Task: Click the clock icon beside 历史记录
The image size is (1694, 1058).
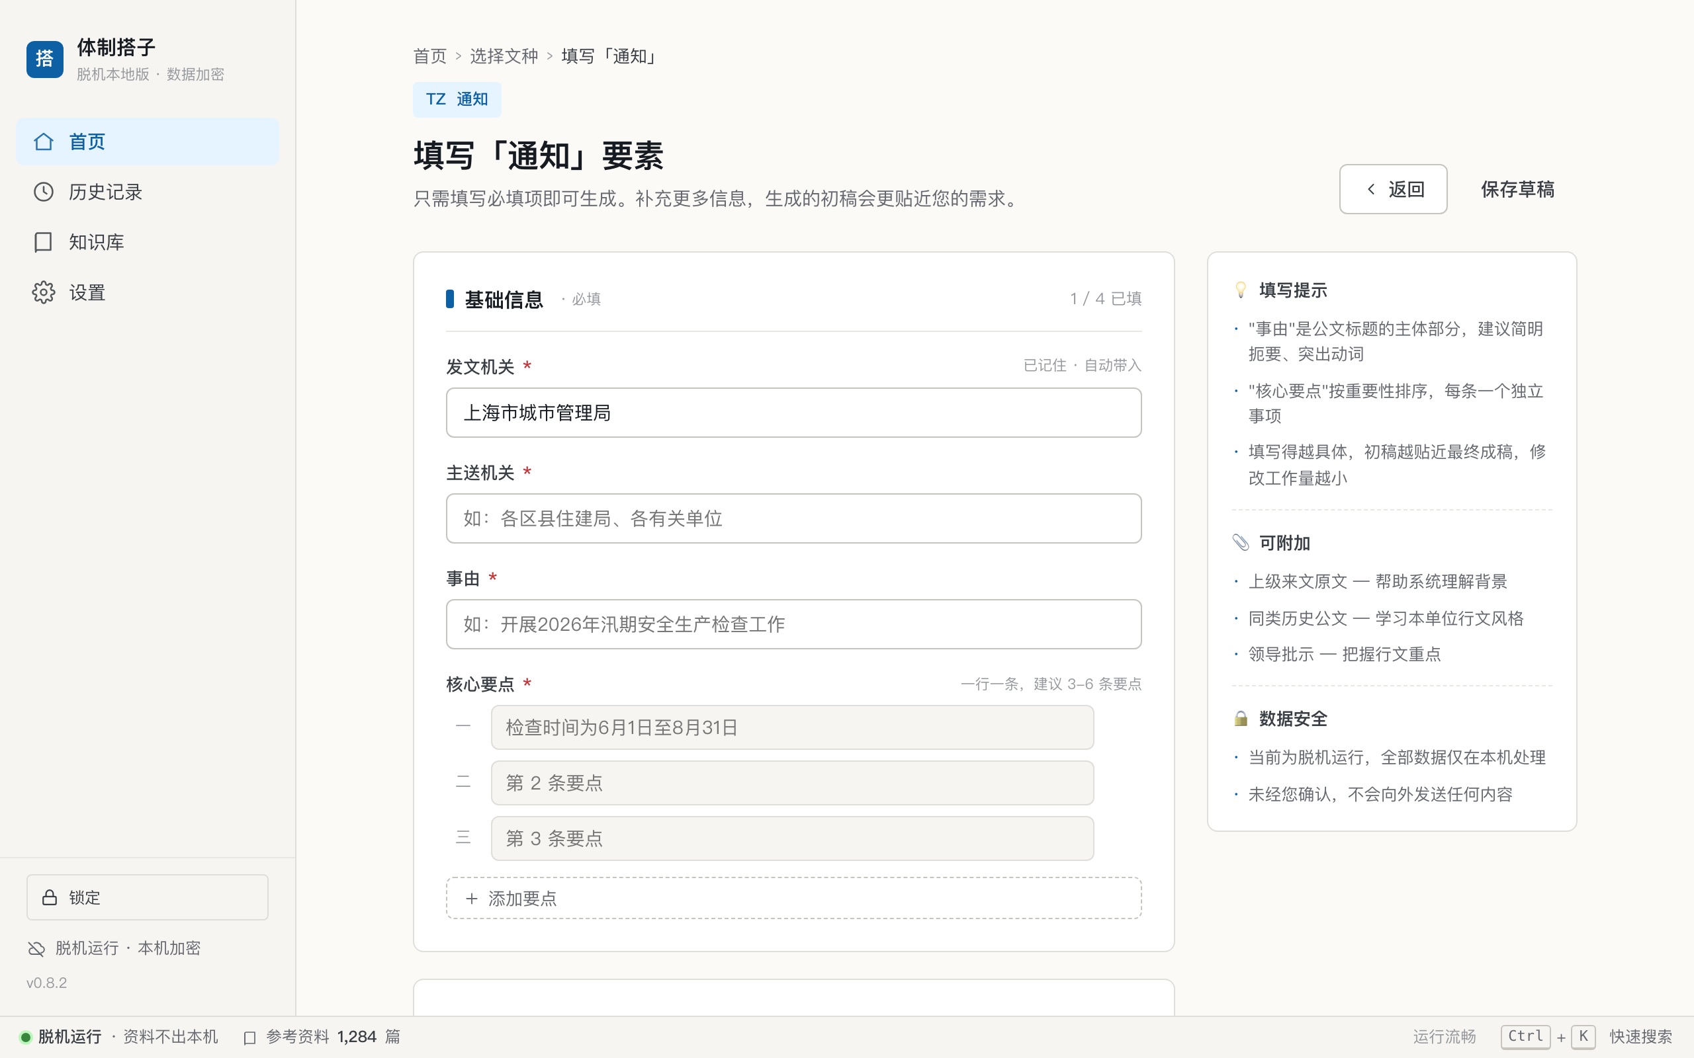Action: pos(44,192)
